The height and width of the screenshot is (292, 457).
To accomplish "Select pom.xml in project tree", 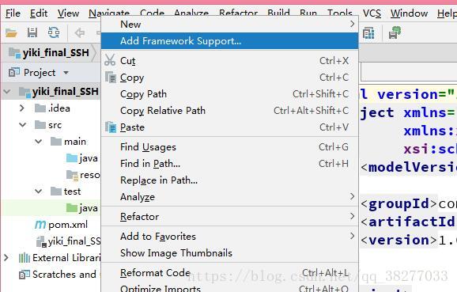I will tap(68, 225).
